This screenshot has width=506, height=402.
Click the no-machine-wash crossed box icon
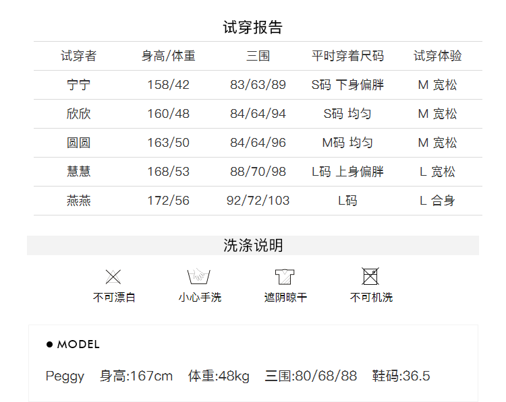click(x=370, y=276)
